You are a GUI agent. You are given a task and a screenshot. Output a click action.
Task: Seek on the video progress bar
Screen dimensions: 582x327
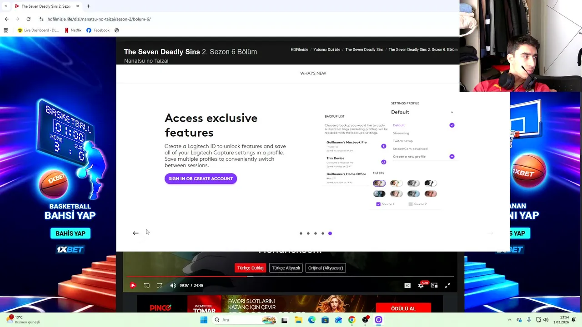tap(290, 276)
